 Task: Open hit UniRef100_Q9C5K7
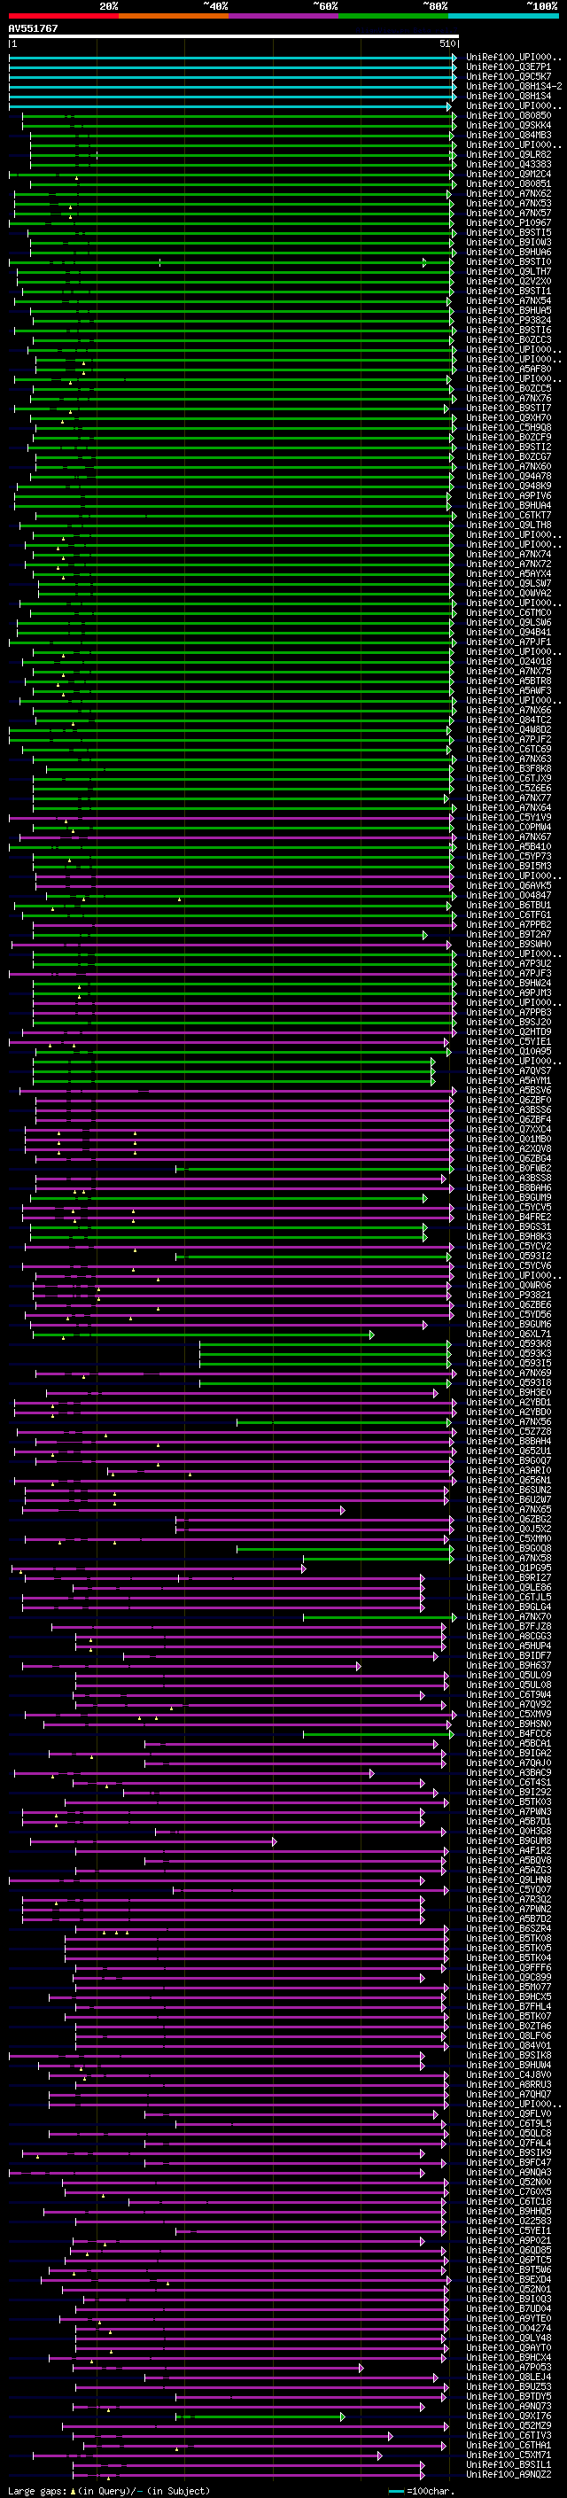(x=509, y=76)
